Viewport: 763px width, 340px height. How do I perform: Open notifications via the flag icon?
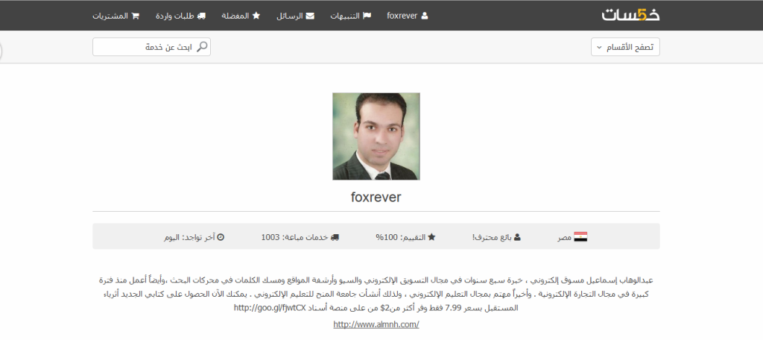(x=367, y=16)
